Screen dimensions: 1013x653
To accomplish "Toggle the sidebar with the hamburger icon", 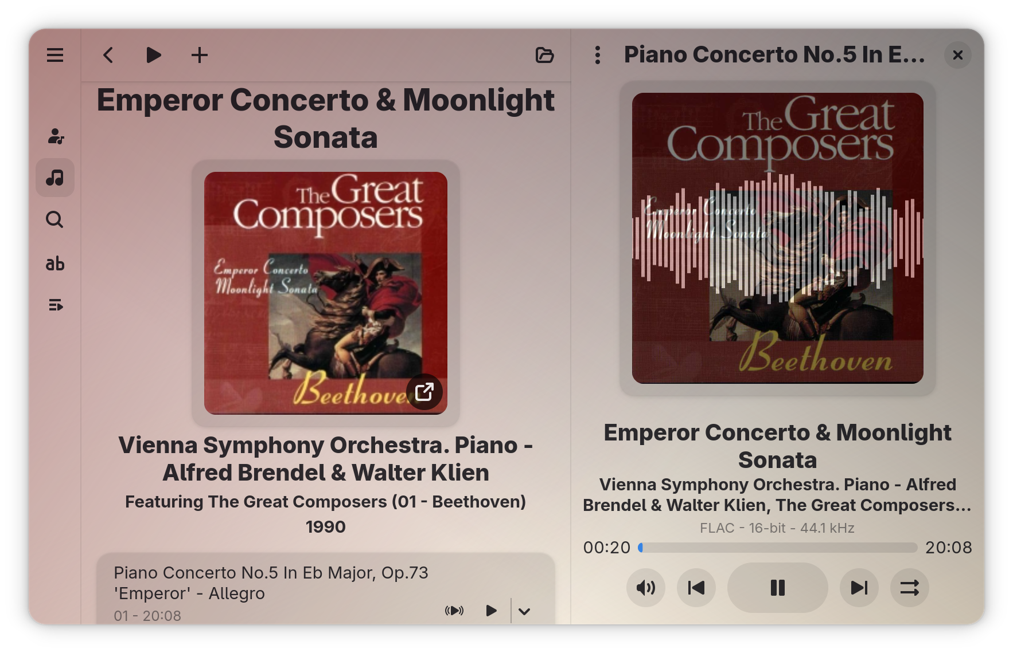I will pos(54,55).
